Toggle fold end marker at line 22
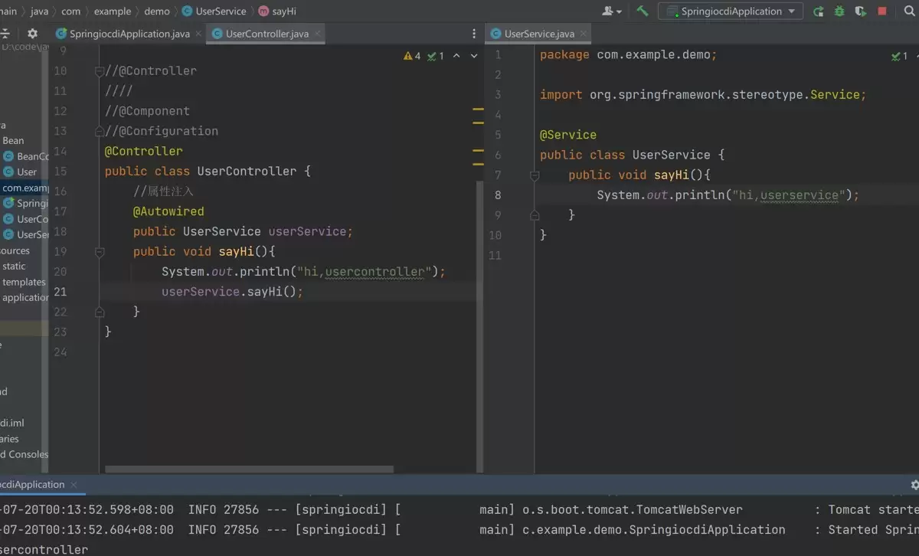This screenshot has height=556, width=919. pyautogui.click(x=99, y=312)
